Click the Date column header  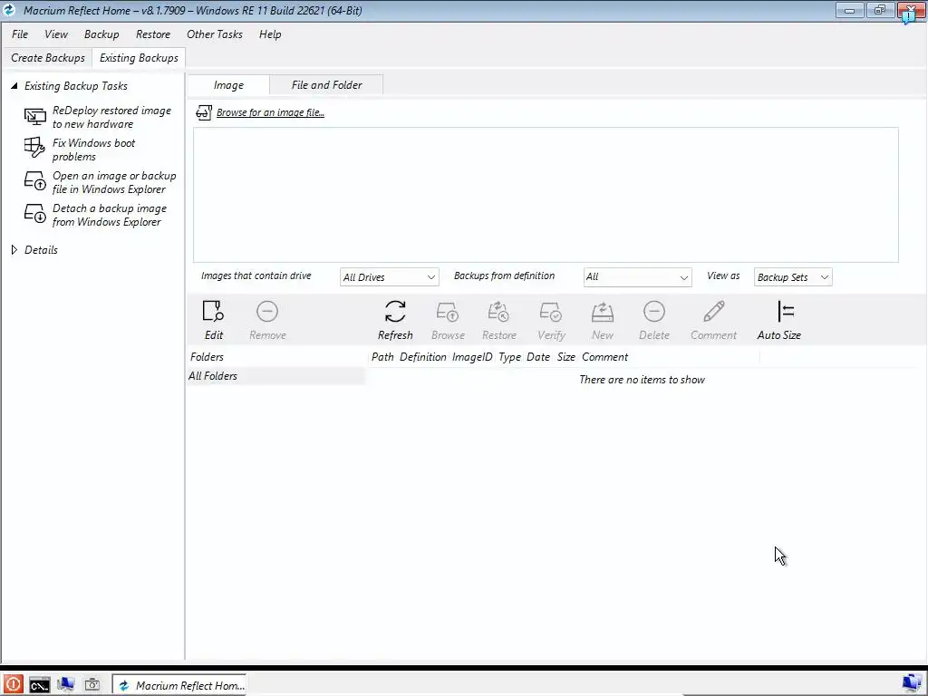click(538, 357)
